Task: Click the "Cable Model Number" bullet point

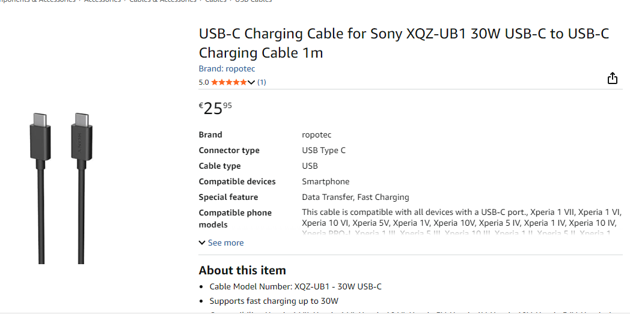Action: click(x=295, y=287)
